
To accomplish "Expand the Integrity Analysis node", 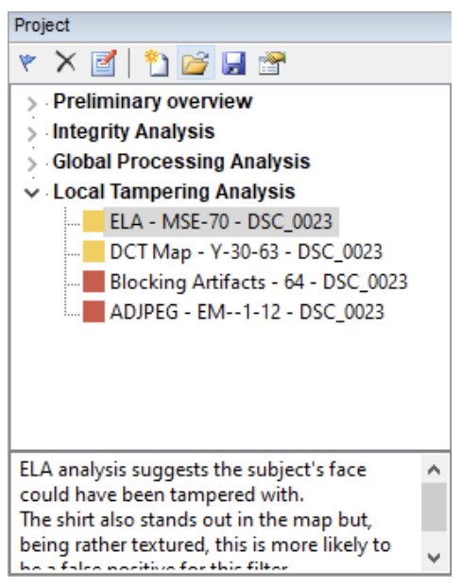I will (32, 133).
